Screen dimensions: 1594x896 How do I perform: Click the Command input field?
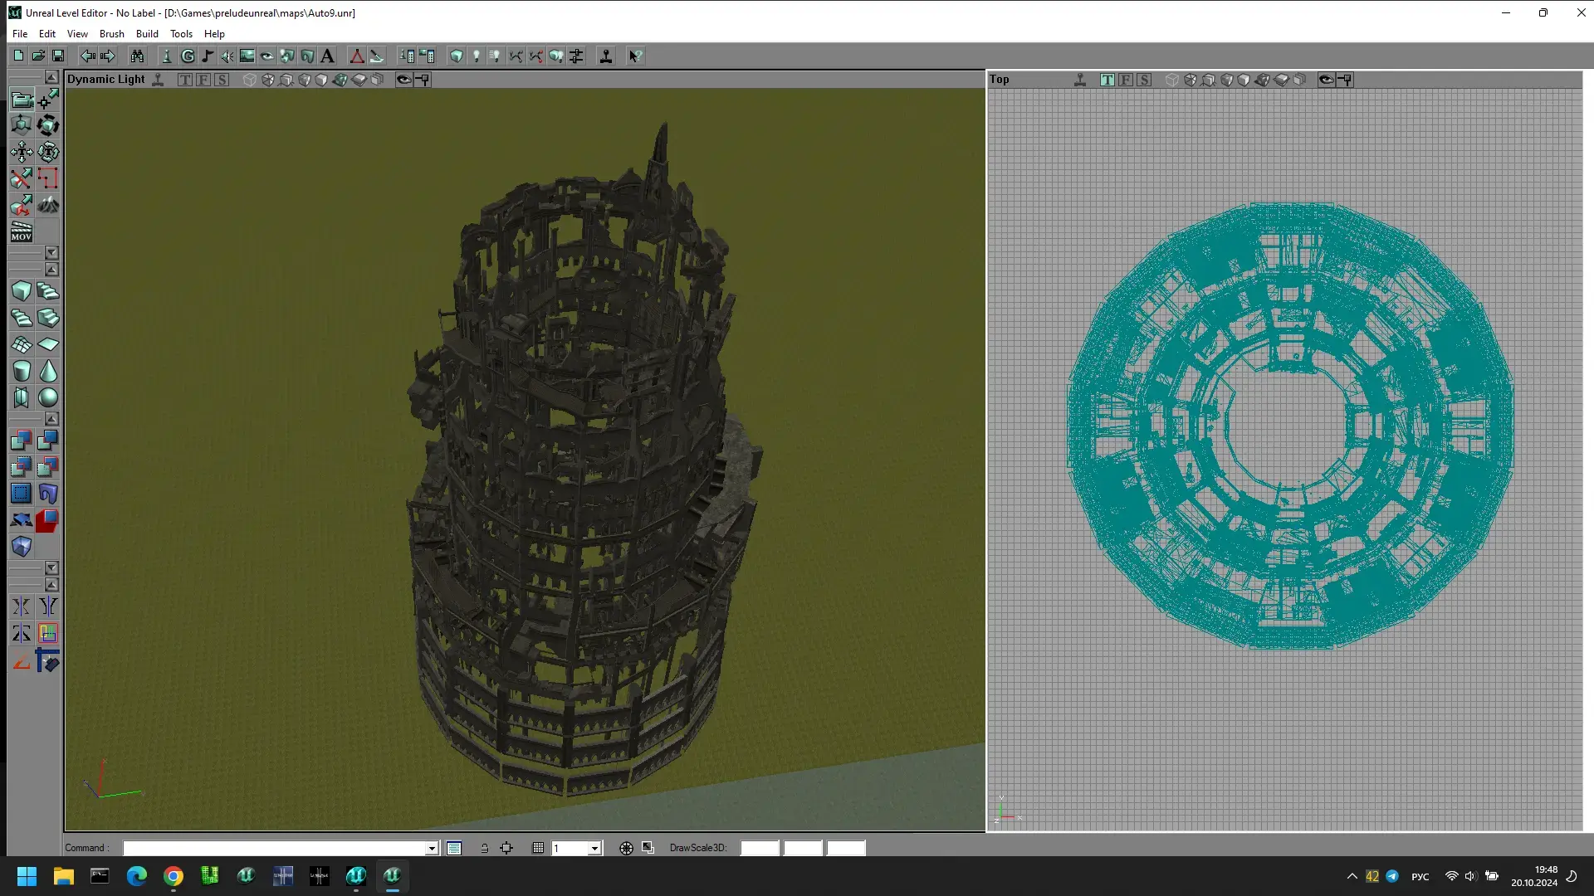[275, 848]
